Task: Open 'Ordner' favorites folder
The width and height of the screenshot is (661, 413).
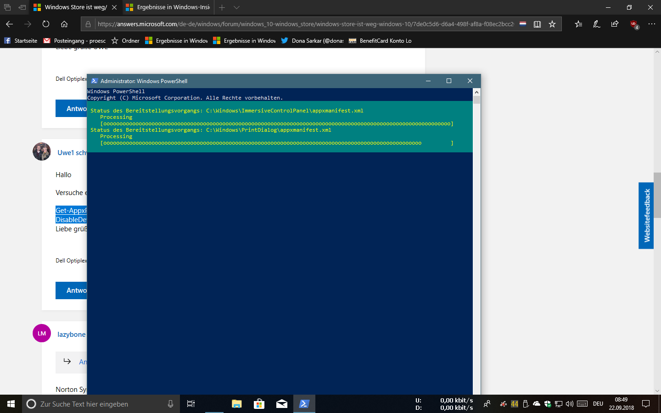Action: 125,41
